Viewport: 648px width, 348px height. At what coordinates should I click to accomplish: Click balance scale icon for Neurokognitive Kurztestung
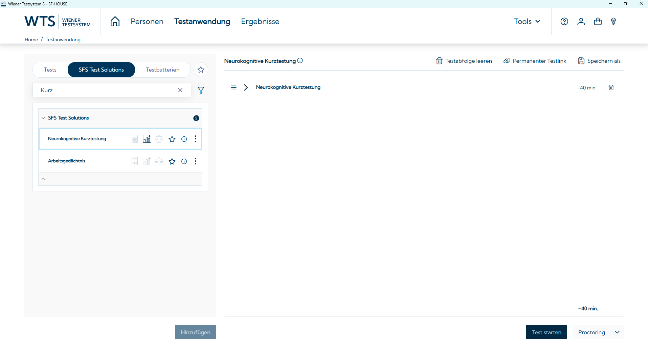click(x=159, y=139)
